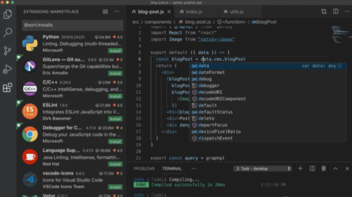Kill the terminal with trash icon

coord(324,169)
